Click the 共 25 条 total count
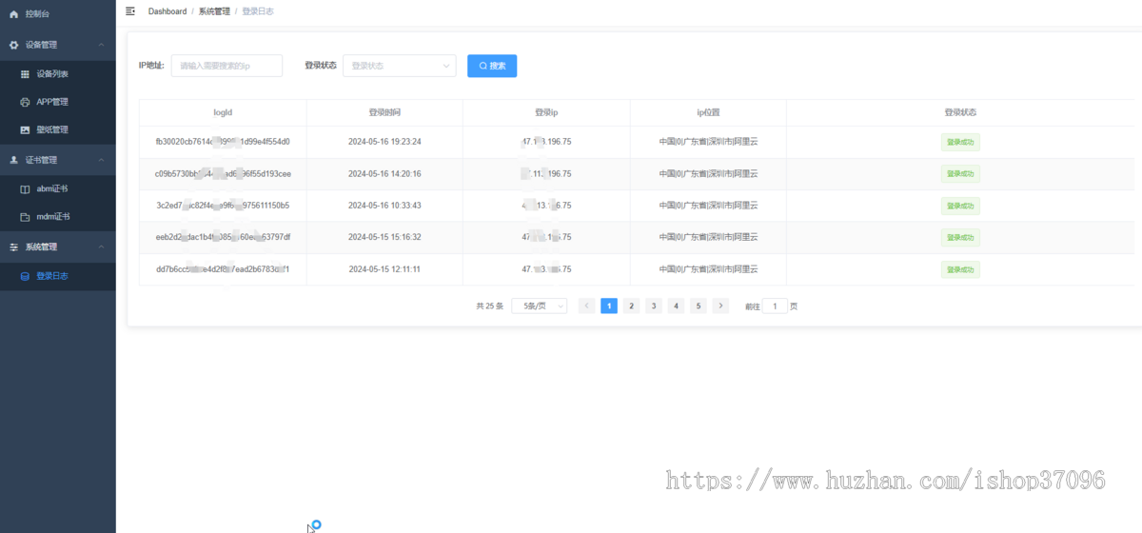Viewport: 1142px width, 533px height. 489,306
